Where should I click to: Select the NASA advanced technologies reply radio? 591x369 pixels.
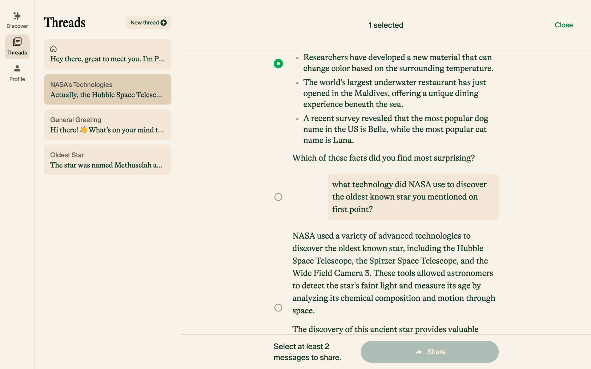[278, 308]
